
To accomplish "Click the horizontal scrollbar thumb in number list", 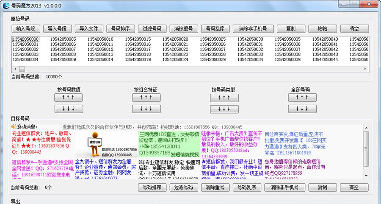I will pyautogui.click(x=22, y=69).
